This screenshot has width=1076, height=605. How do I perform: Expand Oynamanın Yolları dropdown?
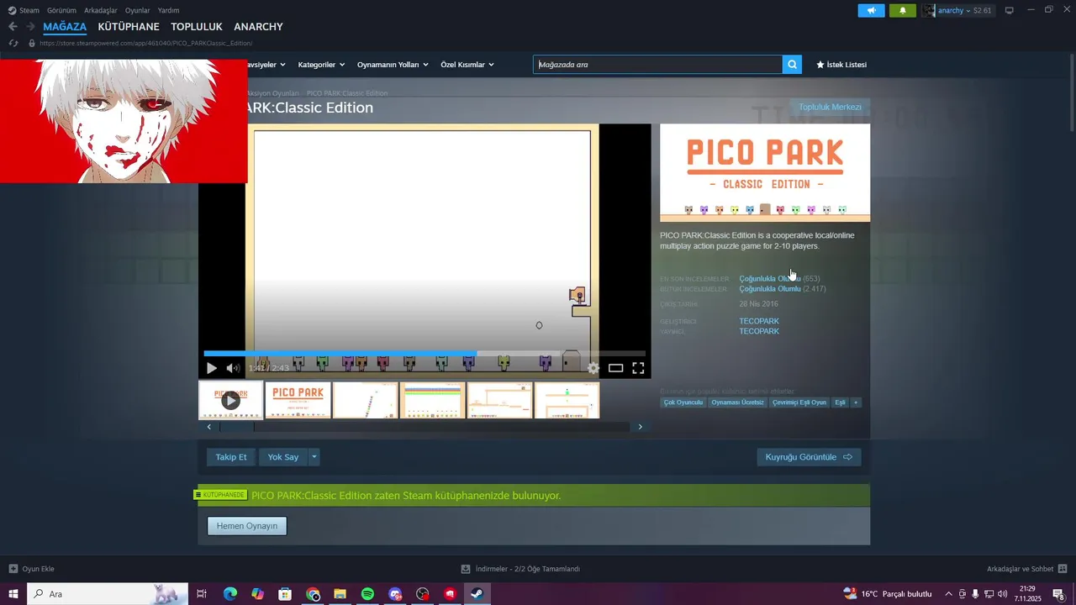coord(393,65)
